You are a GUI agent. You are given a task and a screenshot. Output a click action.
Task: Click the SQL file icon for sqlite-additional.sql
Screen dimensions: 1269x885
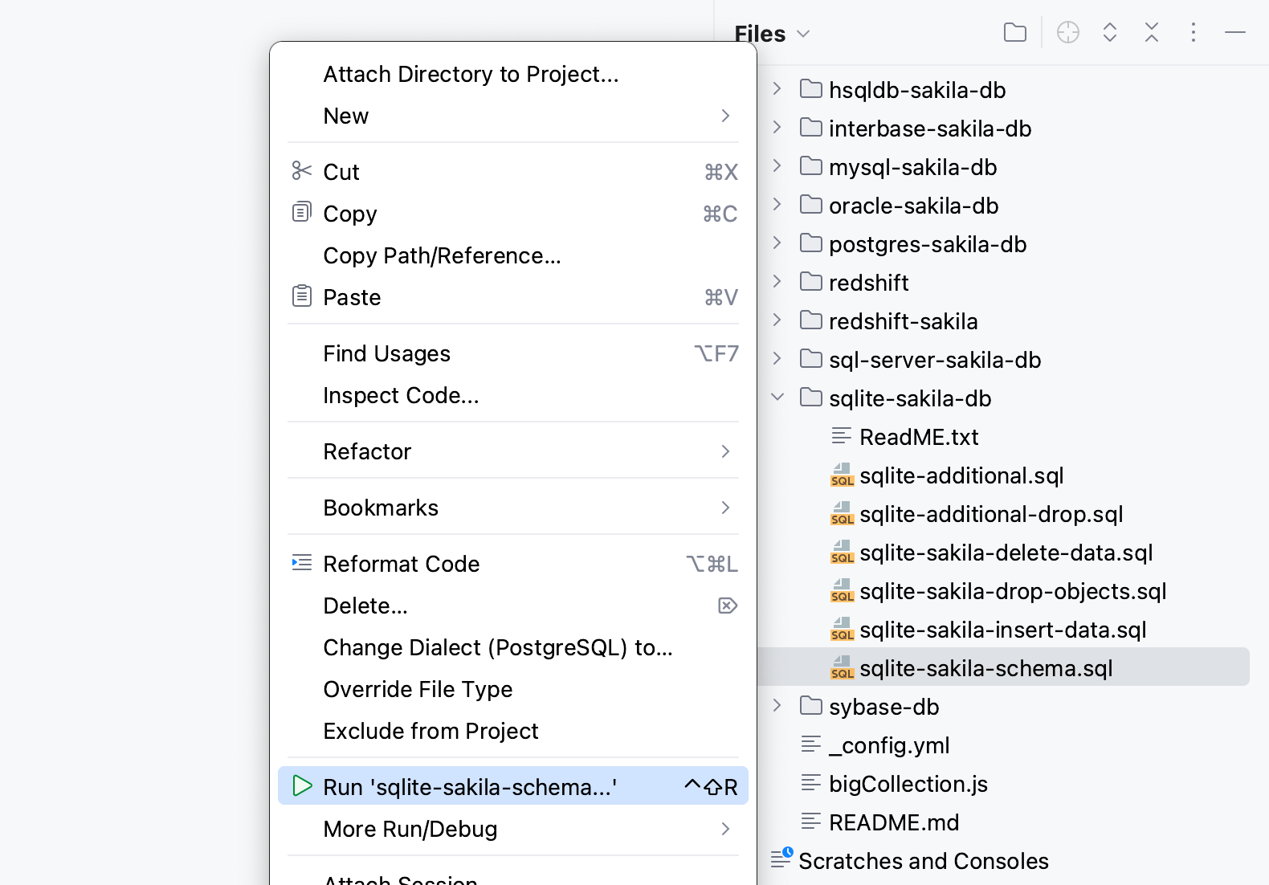[x=842, y=475]
